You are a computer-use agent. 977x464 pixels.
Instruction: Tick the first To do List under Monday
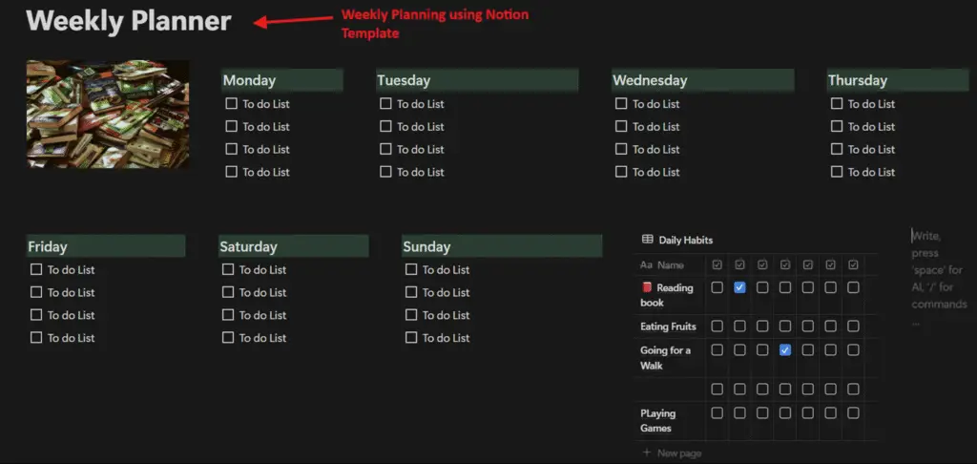(231, 104)
